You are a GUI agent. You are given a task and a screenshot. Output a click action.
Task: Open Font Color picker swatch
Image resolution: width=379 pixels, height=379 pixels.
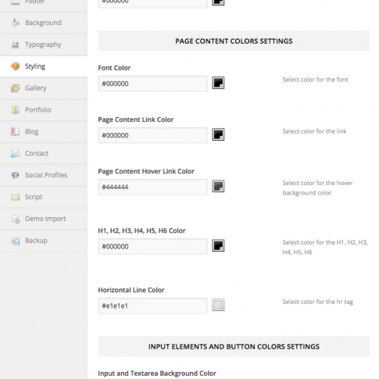pos(218,83)
